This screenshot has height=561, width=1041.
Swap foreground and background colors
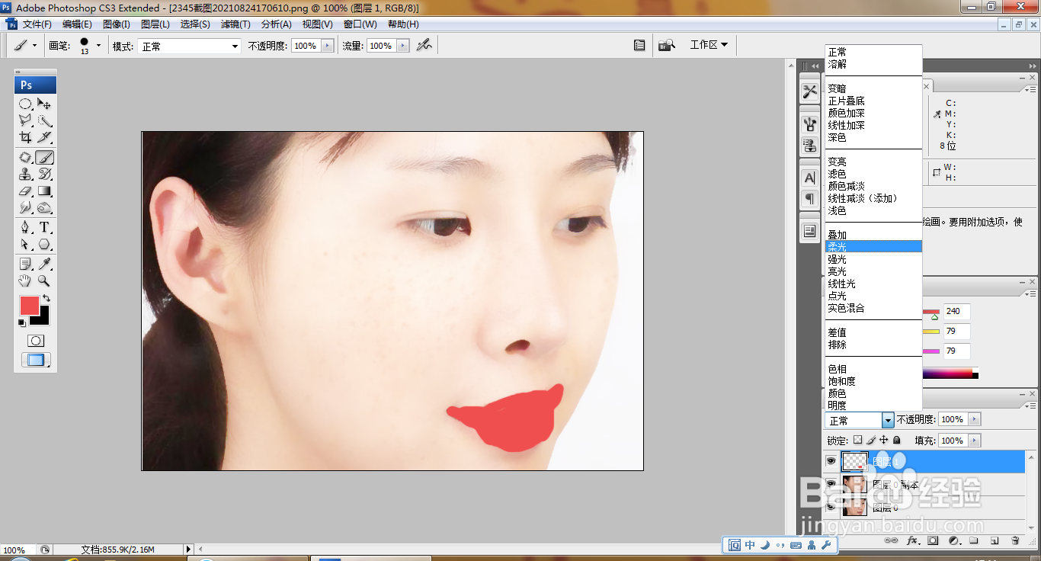tap(46, 299)
